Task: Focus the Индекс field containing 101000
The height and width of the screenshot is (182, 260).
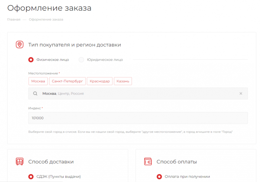Action: pos(138,118)
